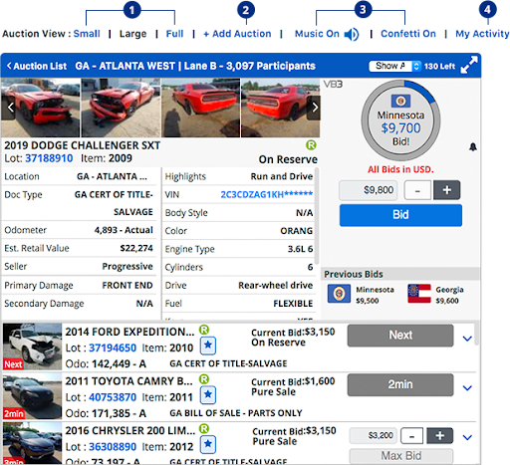This screenshot has height=465, width=510.
Task: Toggle Music On setting
Action: tap(317, 34)
